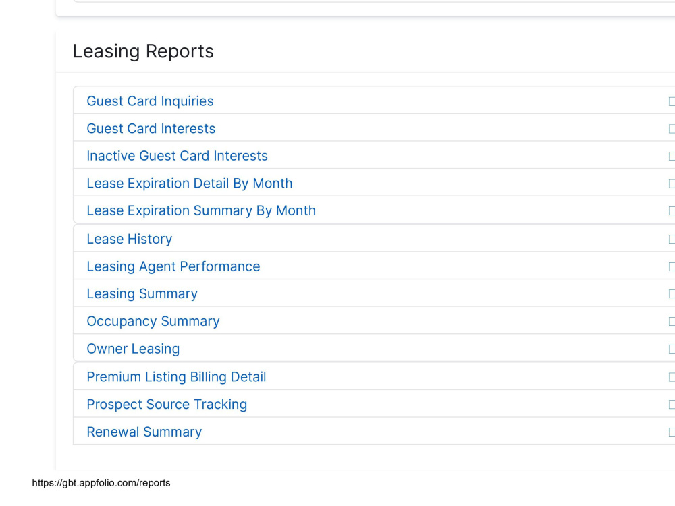675x506 pixels.
Task: Open the Lease History report
Action: pos(129,239)
